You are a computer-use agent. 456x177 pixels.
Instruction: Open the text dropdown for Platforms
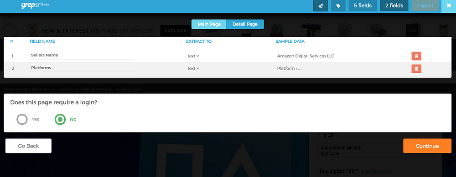193,68
